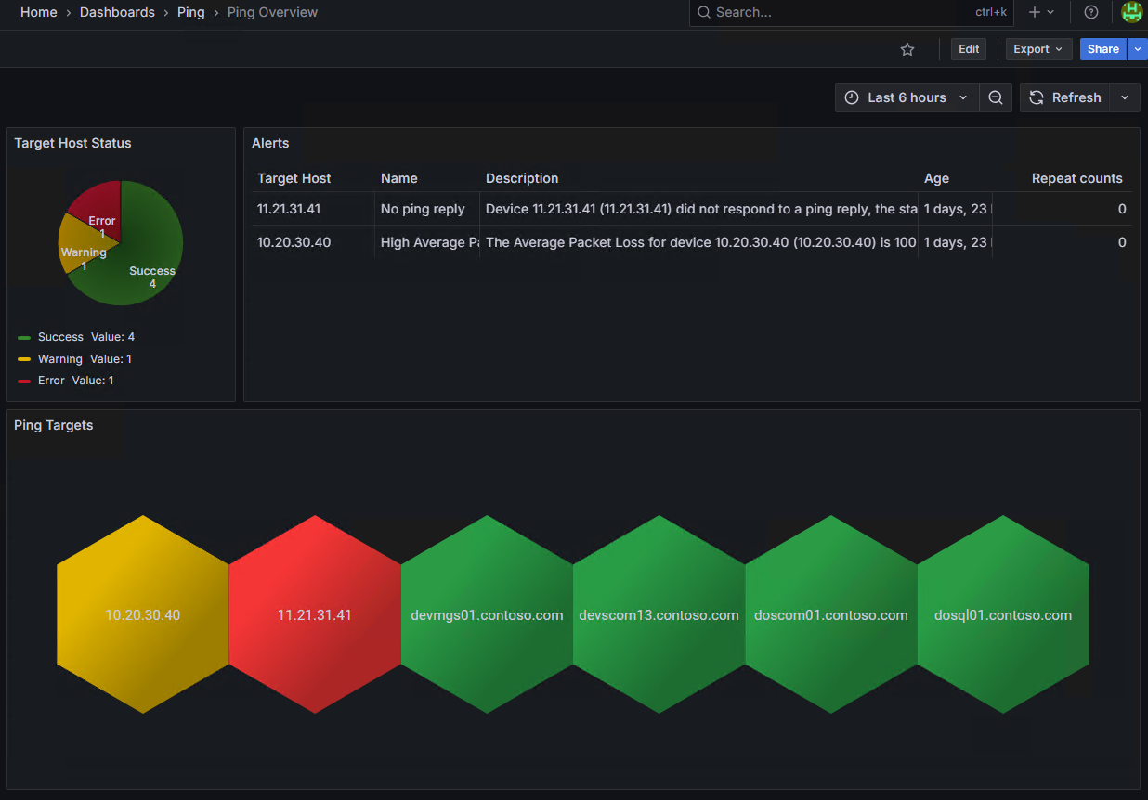Click the yellow 10.20.30.40 hexagon

click(x=143, y=614)
